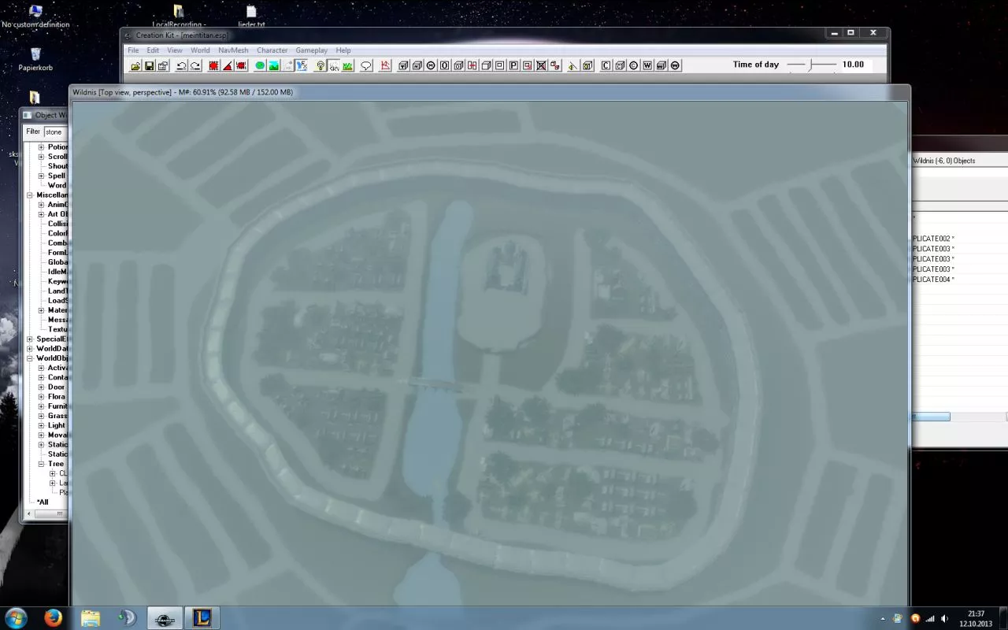Expand the Spell tree node

tap(41, 176)
